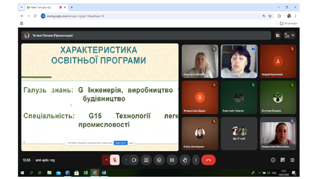Screen dimensions: 319x179
Task: Open the tile showing 17 more people
Action: click(239, 133)
